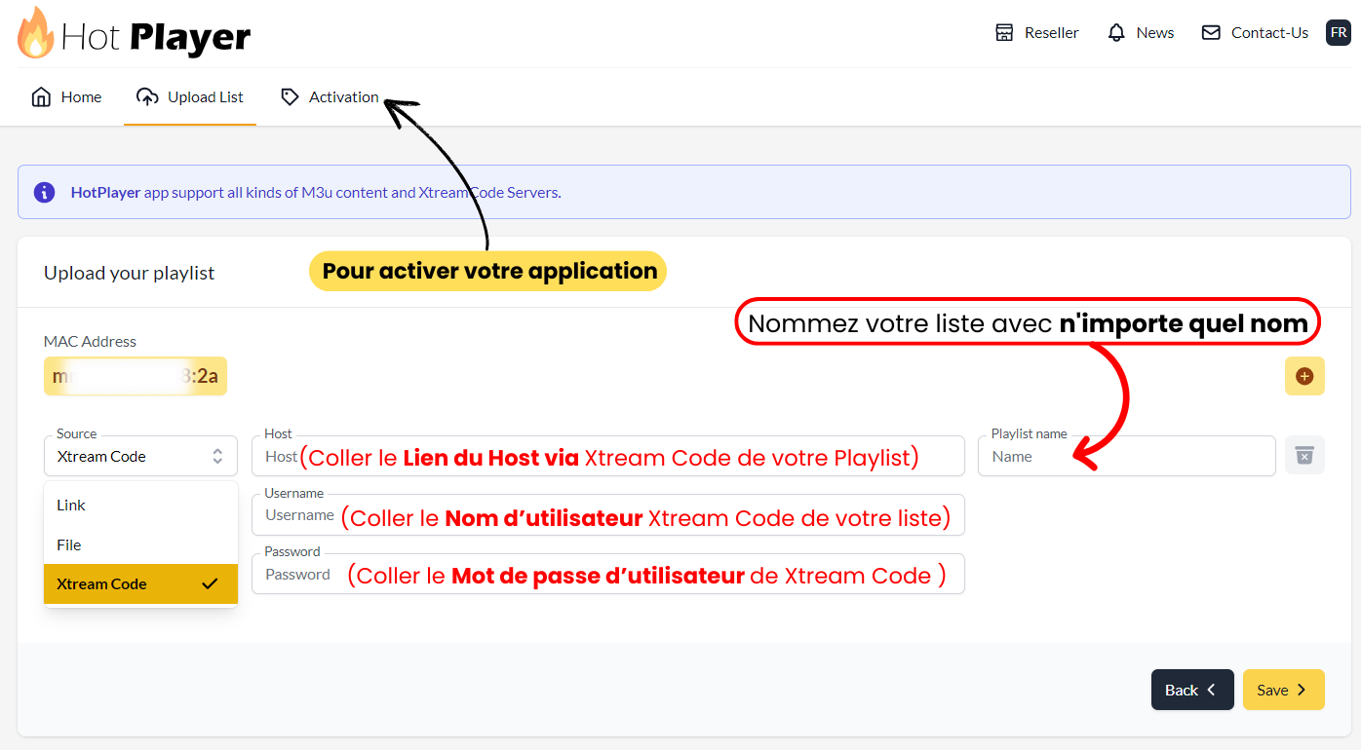The image size is (1361, 750).
Task: Click the highlighted MAC Address field
Action: (x=136, y=376)
